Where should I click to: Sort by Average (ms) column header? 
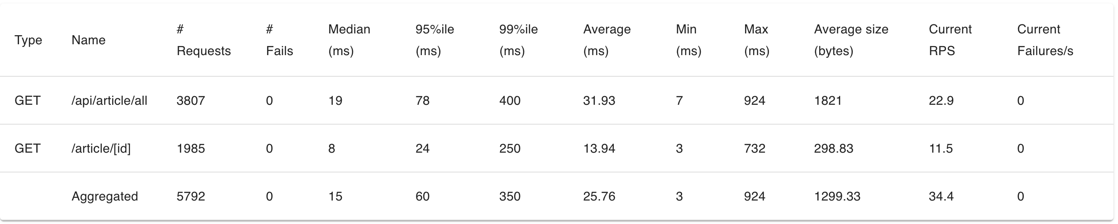pos(607,40)
